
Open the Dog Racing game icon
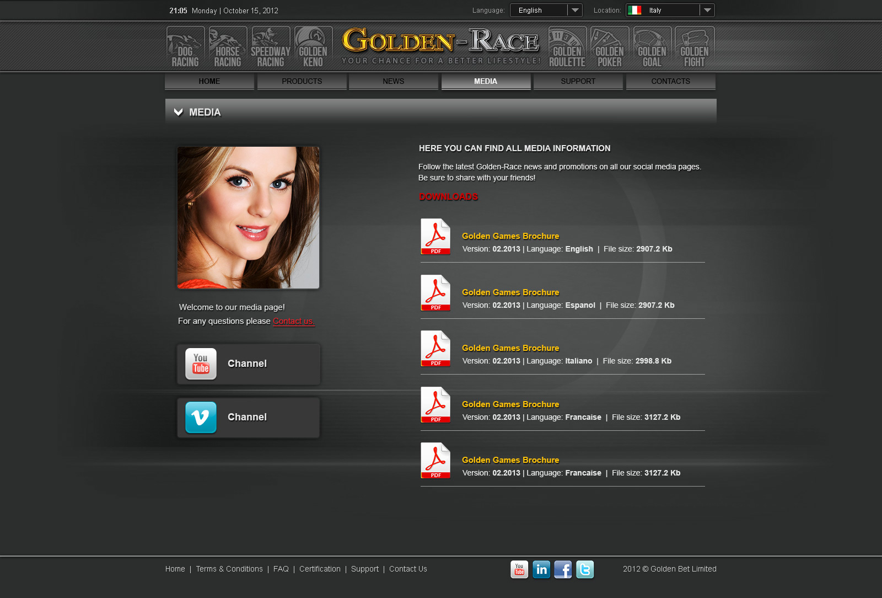(x=185, y=47)
